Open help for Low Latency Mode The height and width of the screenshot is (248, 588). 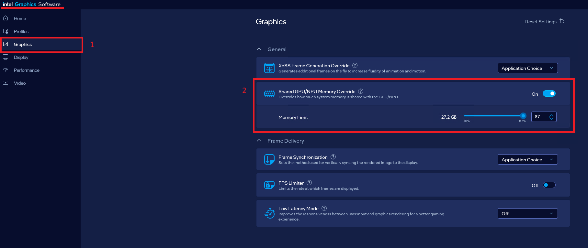(x=324, y=208)
